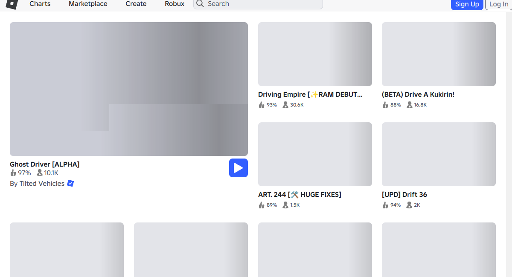The image size is (512, 277).
Task: Click the ART. 244 [HUGE FIXES] title
Action: click(300, 194)
